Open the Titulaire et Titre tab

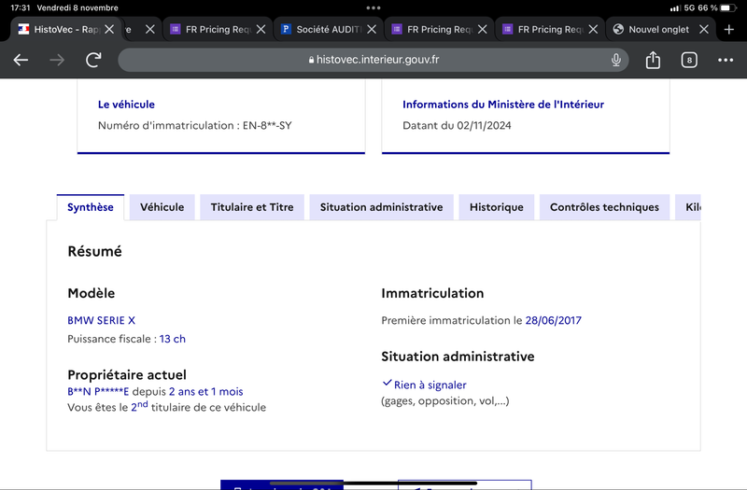click(x=252, y=207)
